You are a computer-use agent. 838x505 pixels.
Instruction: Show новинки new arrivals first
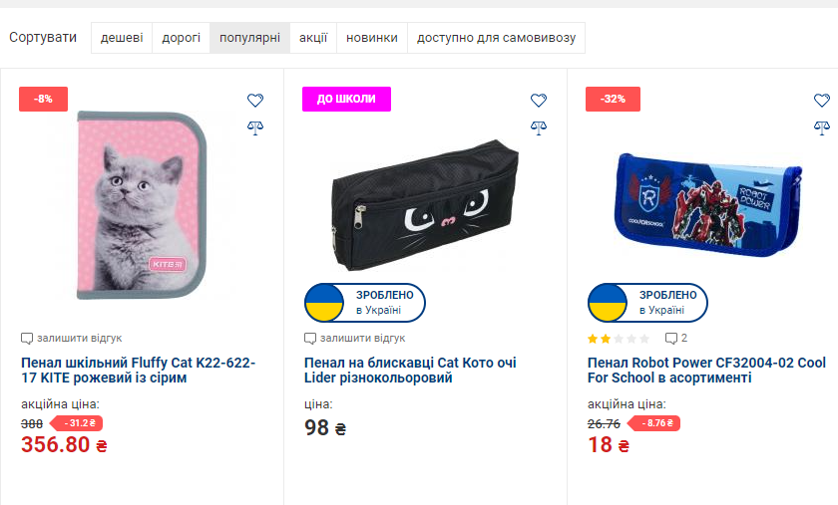pyautogui.click(x=372, y=38)
